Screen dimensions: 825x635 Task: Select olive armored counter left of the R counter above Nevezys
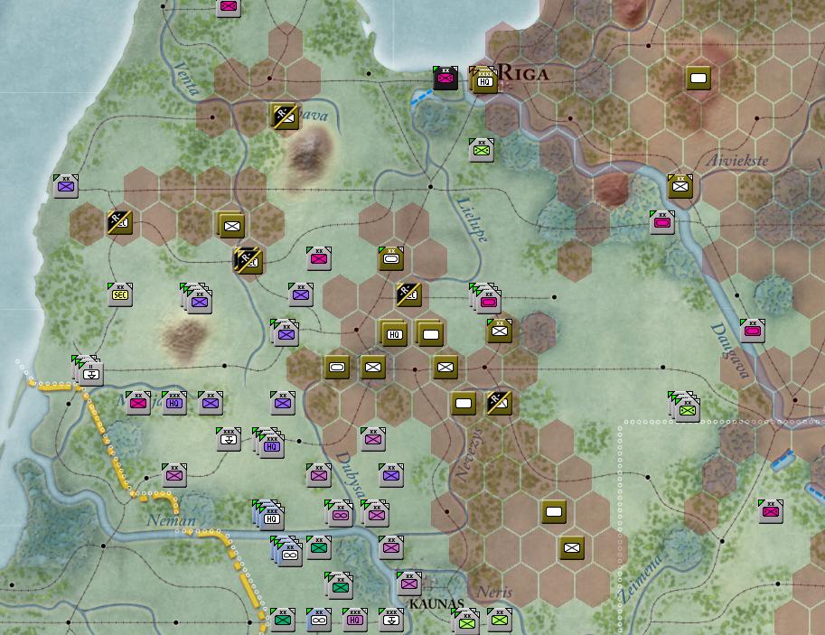click(x=463, y=403)
